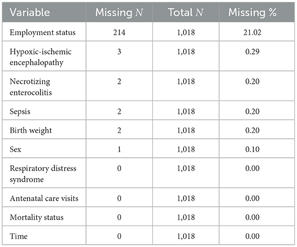Click the Mortality status row label
Image resolution: width=297 pixels, height=247 pixels.
pos(37,217)
